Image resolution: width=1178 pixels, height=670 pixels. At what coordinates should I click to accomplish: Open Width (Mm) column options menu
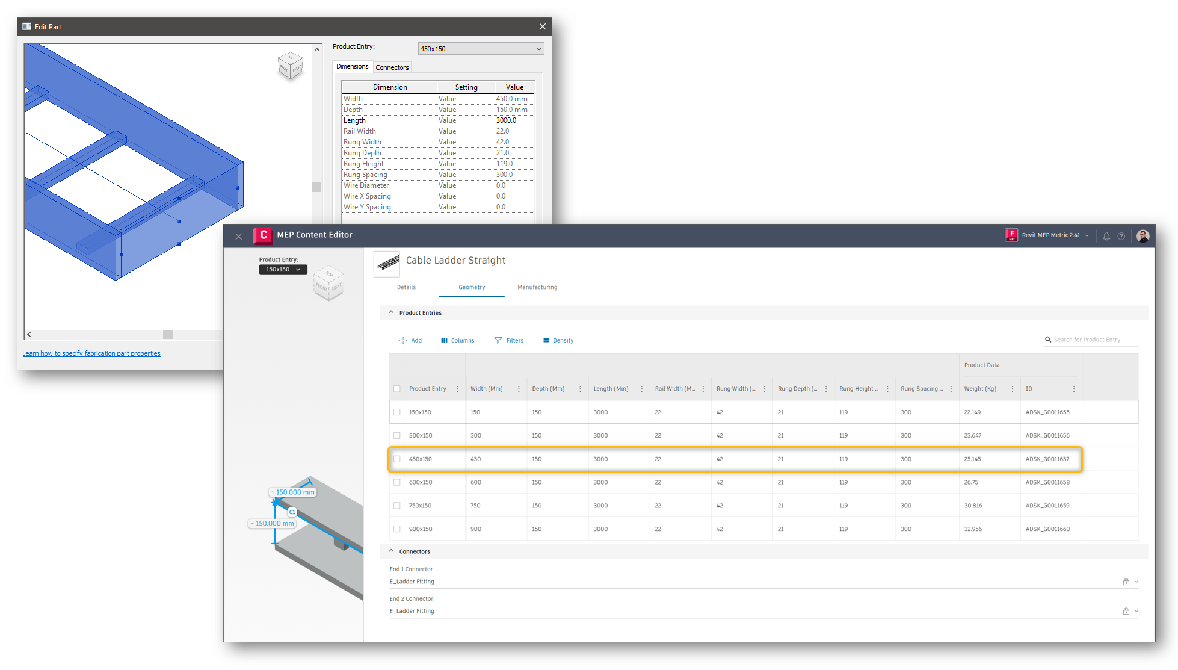pos(519,389)
